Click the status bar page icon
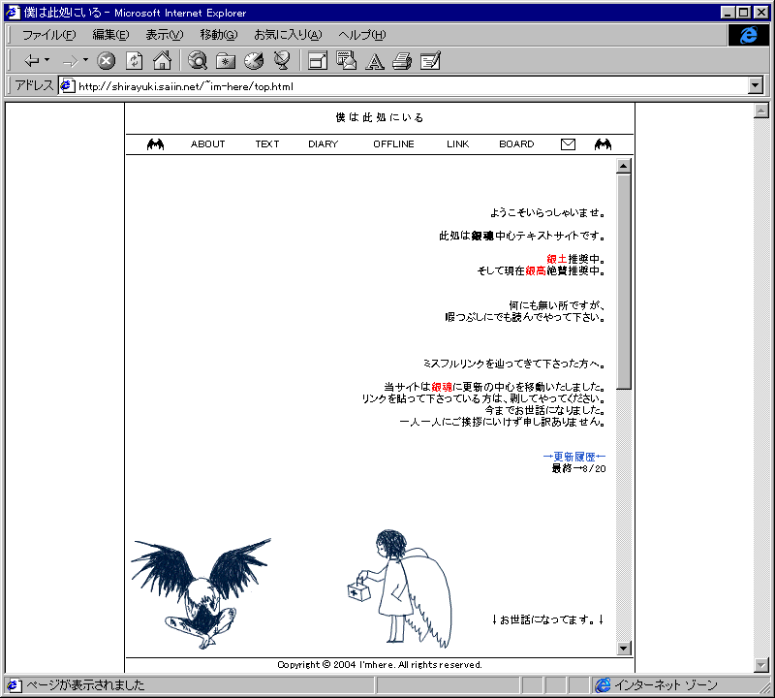 point(13,685)
